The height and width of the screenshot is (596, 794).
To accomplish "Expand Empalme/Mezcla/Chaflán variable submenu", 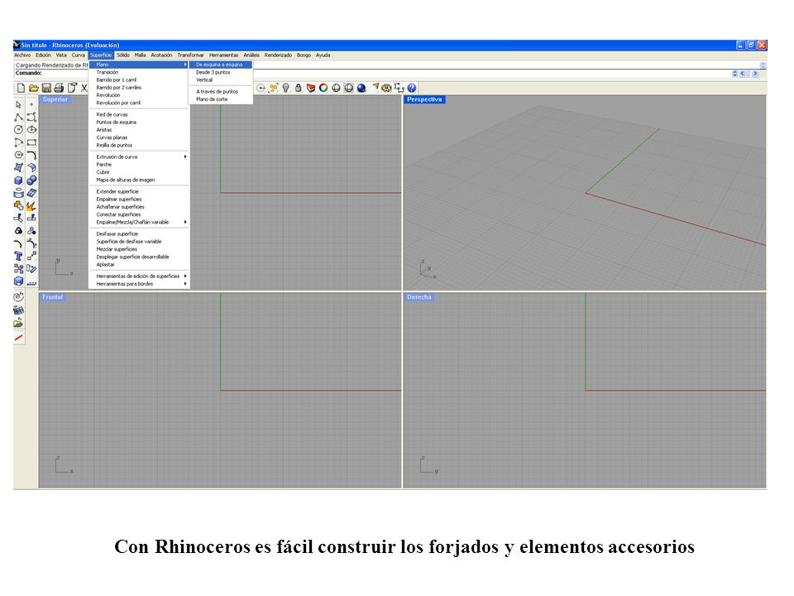I will (185, 223).
